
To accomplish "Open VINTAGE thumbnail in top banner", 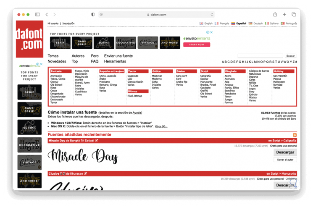I will pyautogui.click(x=148, y=42).
